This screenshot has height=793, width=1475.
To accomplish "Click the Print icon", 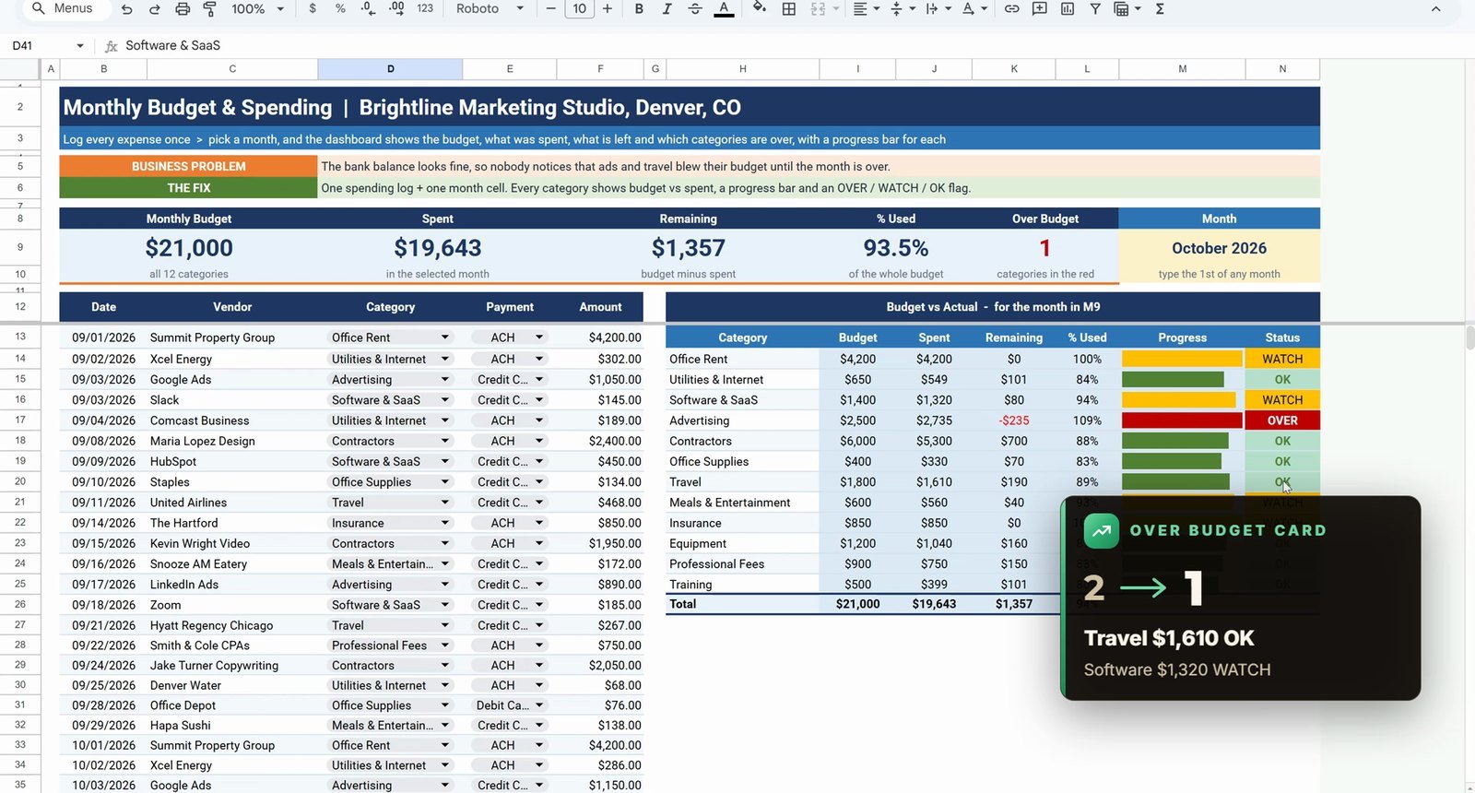I will point(183,8).
